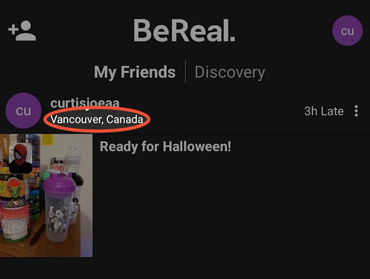Tap the BeReal. logo title

(x=184, y=31)
